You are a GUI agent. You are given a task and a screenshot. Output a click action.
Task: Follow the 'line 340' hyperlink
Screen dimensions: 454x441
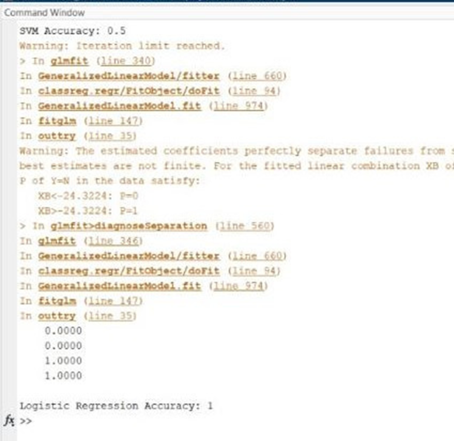(x=126, y=61)
